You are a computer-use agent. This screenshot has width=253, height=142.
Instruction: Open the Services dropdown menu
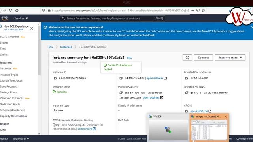tap(21, 19)
